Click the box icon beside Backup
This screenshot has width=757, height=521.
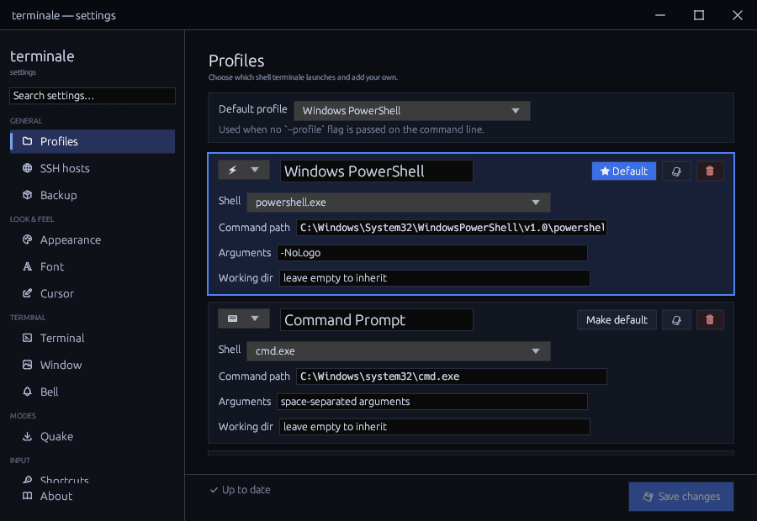pyautogui.click(x=28, y=195)
